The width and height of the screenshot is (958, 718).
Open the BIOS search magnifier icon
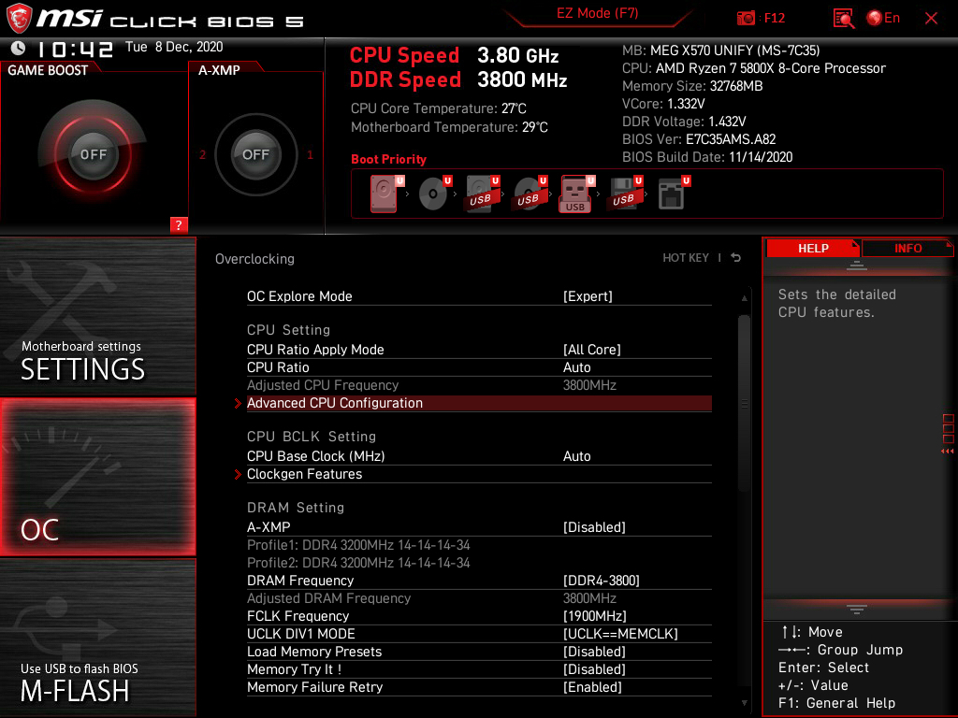pos(844,19)
